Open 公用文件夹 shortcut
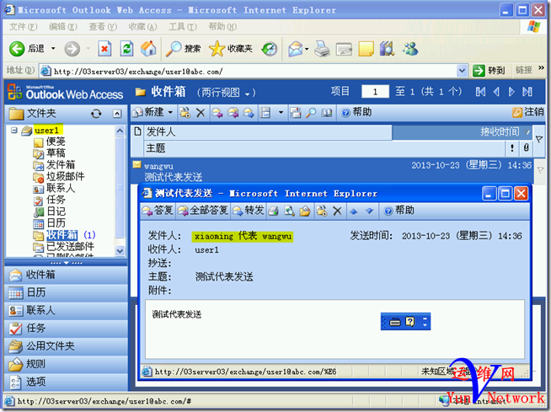This screenshot has width=551, height=412. 66,346
